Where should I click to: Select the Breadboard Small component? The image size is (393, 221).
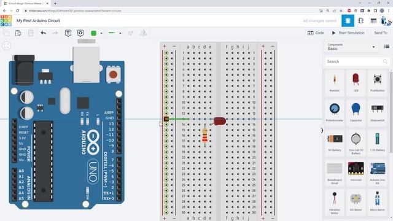[x=334, y=173]
